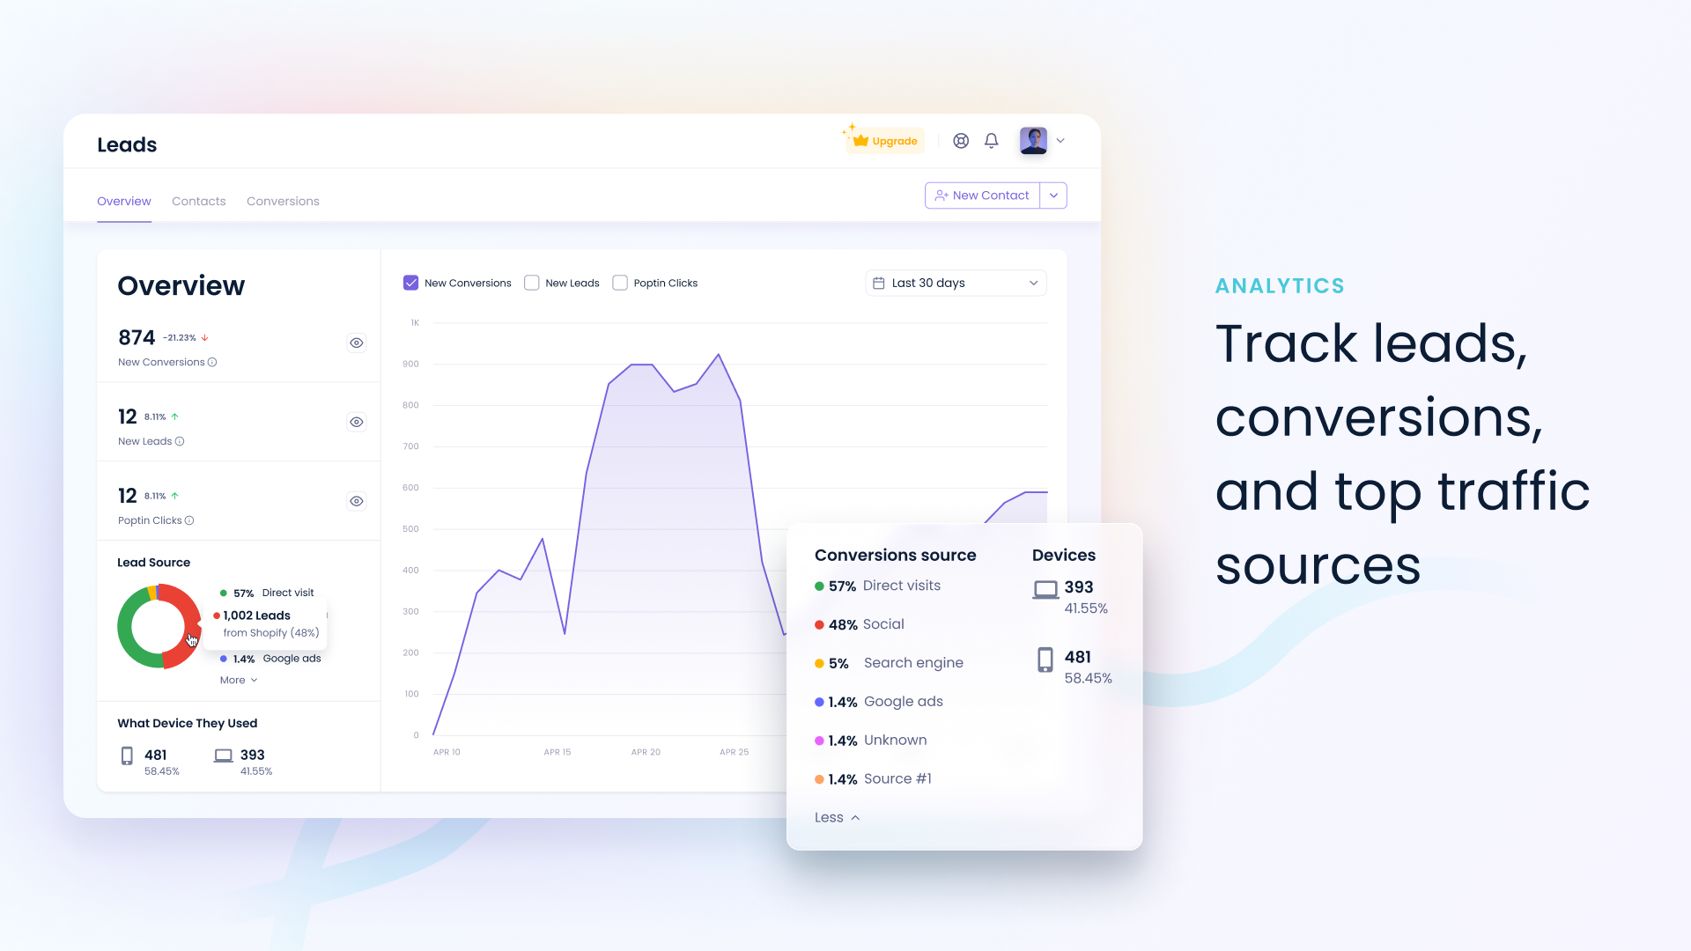This screenshot has width=1691, height=951.
Task: Collapse the Conversions source Less button
Action: 834,816
